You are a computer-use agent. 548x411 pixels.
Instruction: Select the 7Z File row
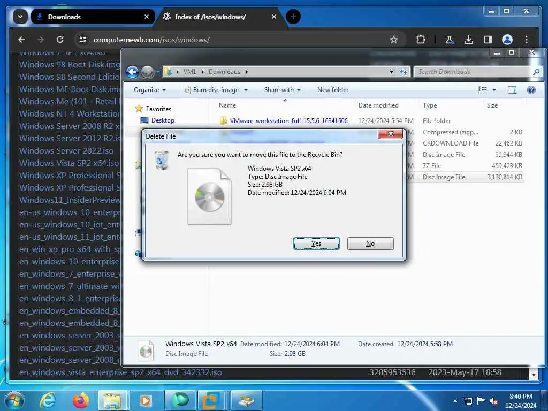(x=465, y=166)
